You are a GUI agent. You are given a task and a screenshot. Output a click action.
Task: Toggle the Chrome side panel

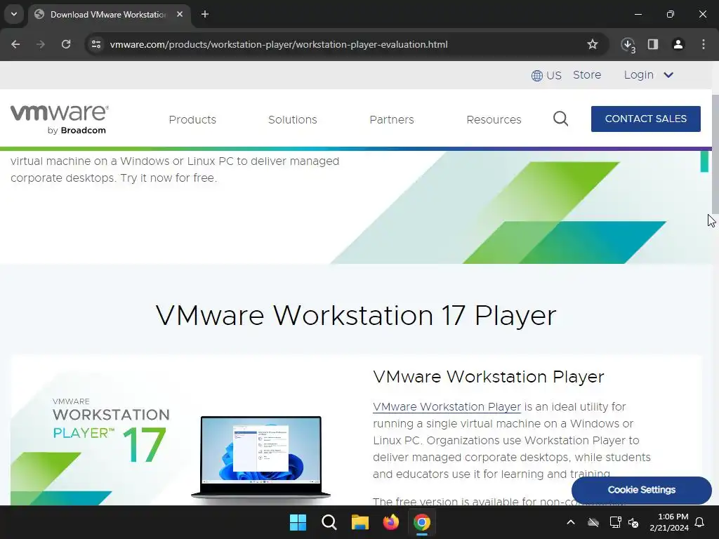tap(653, 44)
